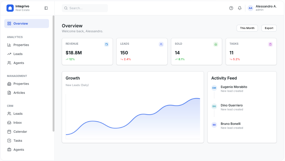Open Alessandro A.'s profile menu

click(262, 8)
